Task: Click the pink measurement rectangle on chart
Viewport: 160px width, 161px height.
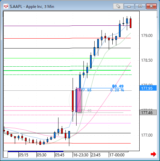Action: point(79,100)
